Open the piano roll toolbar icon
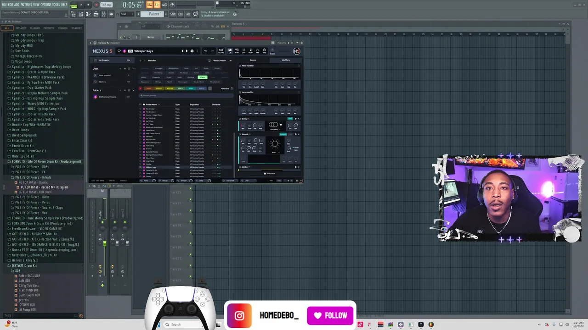The image size is (588, 330). 88,14
